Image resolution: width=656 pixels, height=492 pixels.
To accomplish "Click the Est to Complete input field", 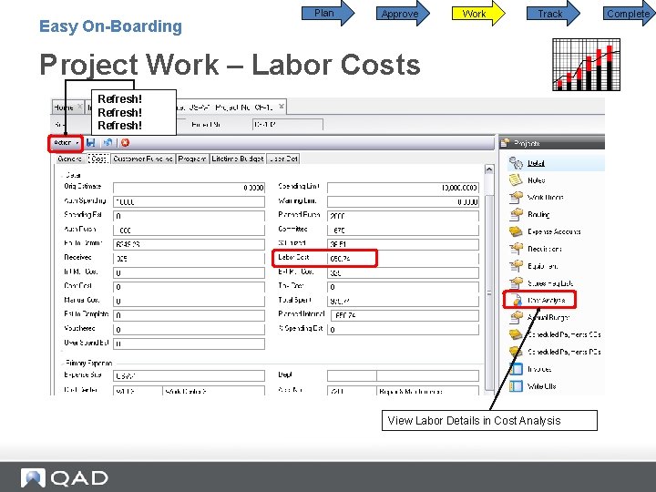I will click(x=189, y=315).
